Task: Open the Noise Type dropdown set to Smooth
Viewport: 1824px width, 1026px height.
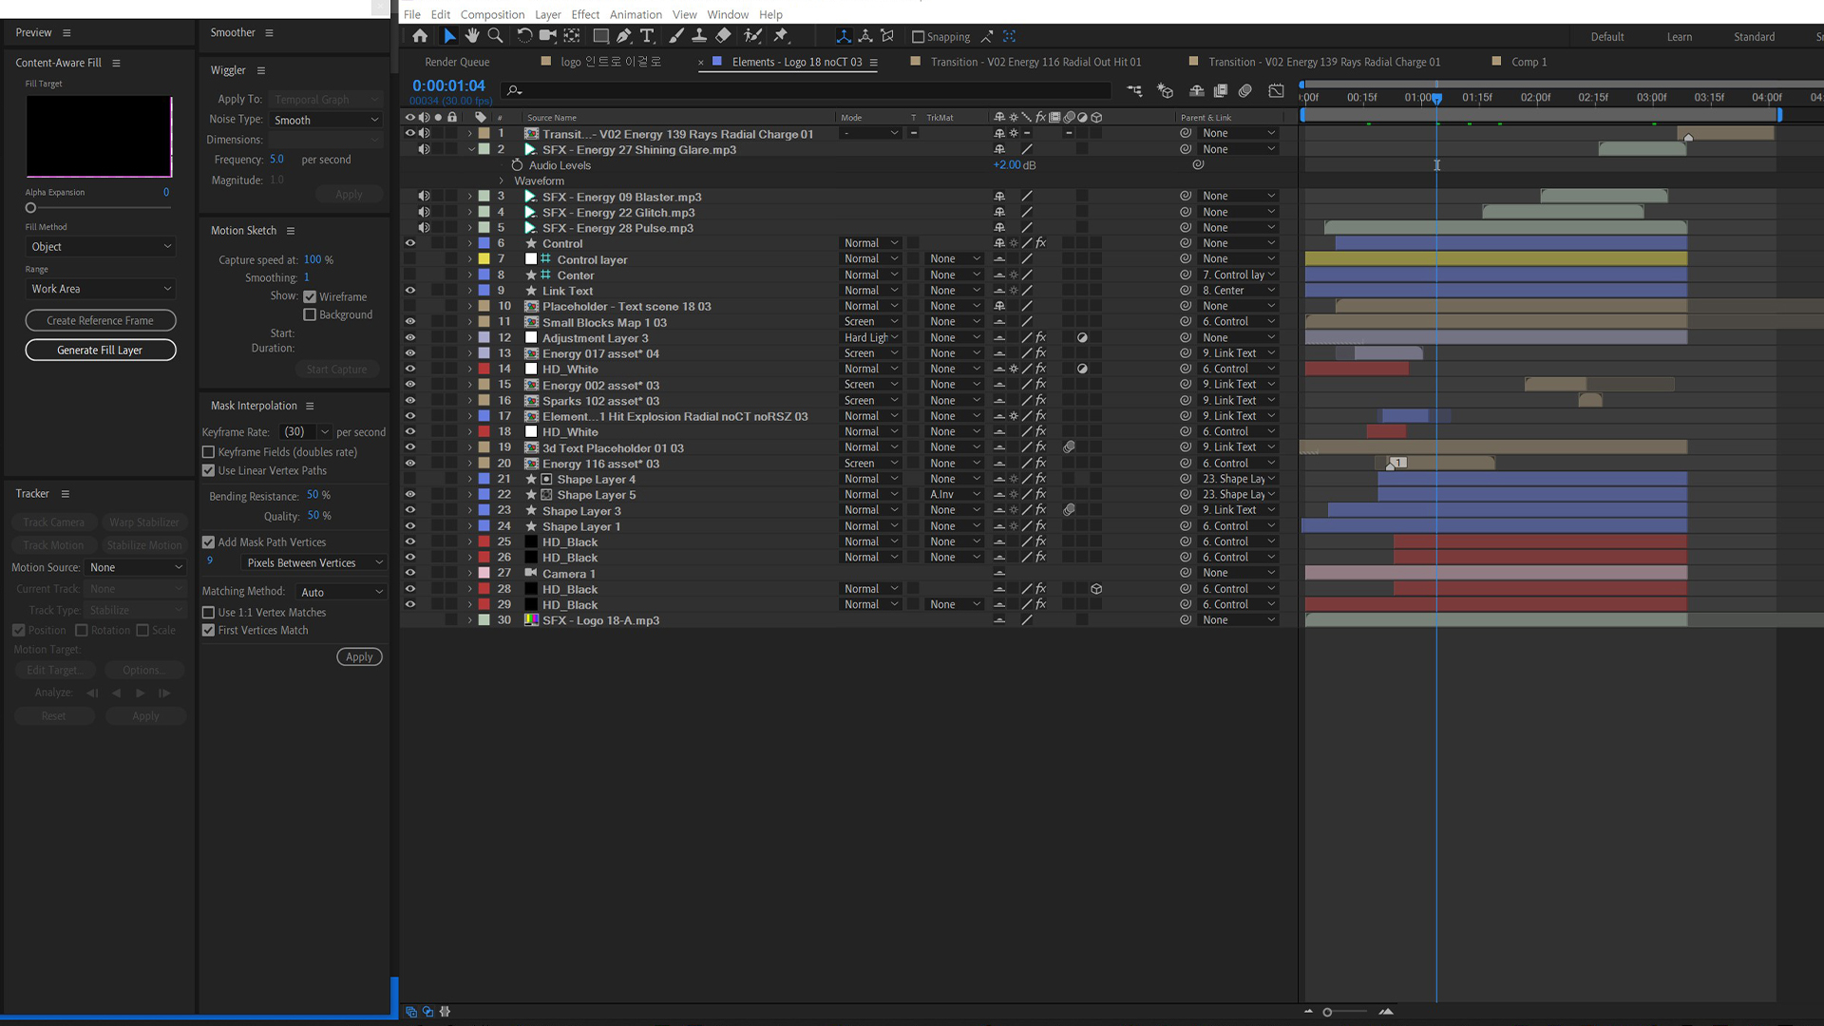Action: click(326, 120)
